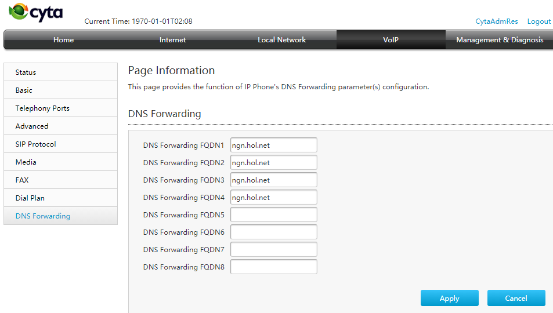Click the empty FQDN8 input field
The width and height of the screenshot is (553, 313).
point(274,267)
